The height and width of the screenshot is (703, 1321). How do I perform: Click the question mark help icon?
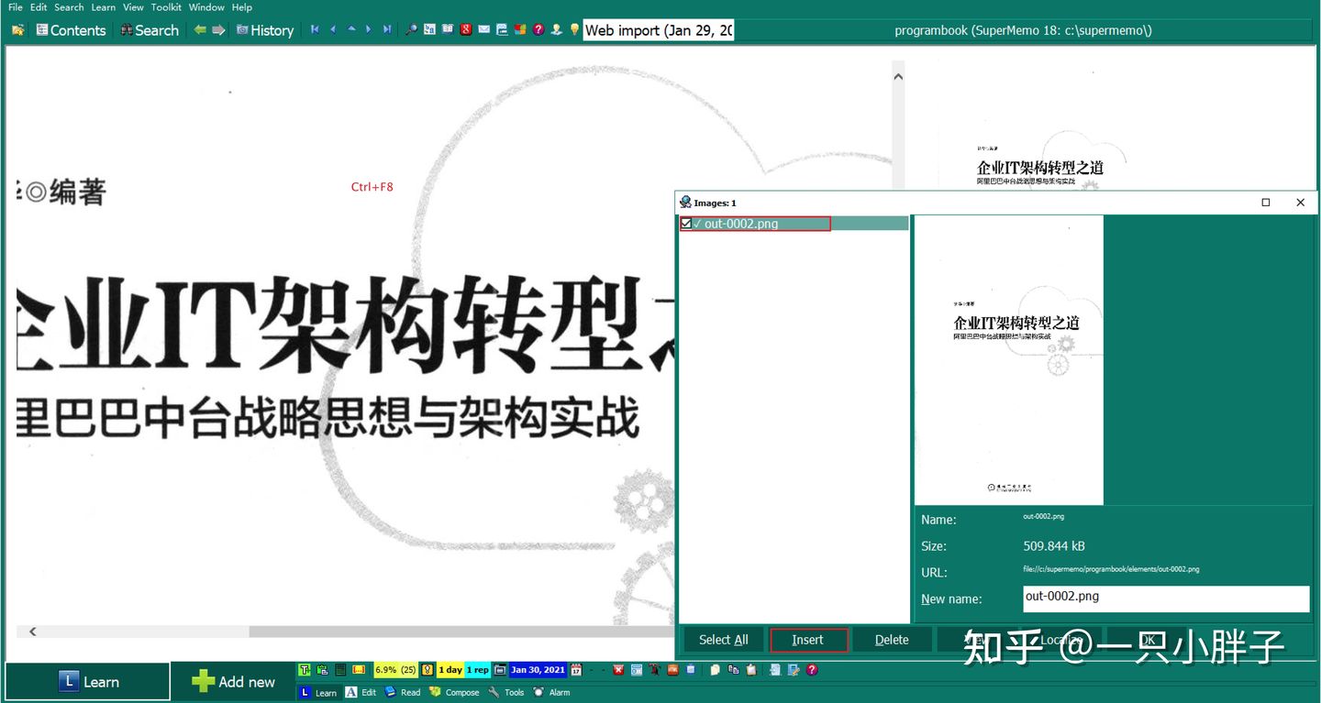coord(538,29)
